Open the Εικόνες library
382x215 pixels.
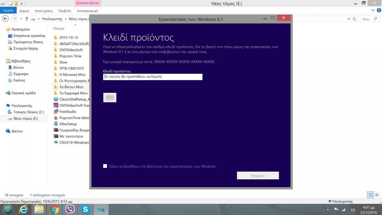[19, 80]
